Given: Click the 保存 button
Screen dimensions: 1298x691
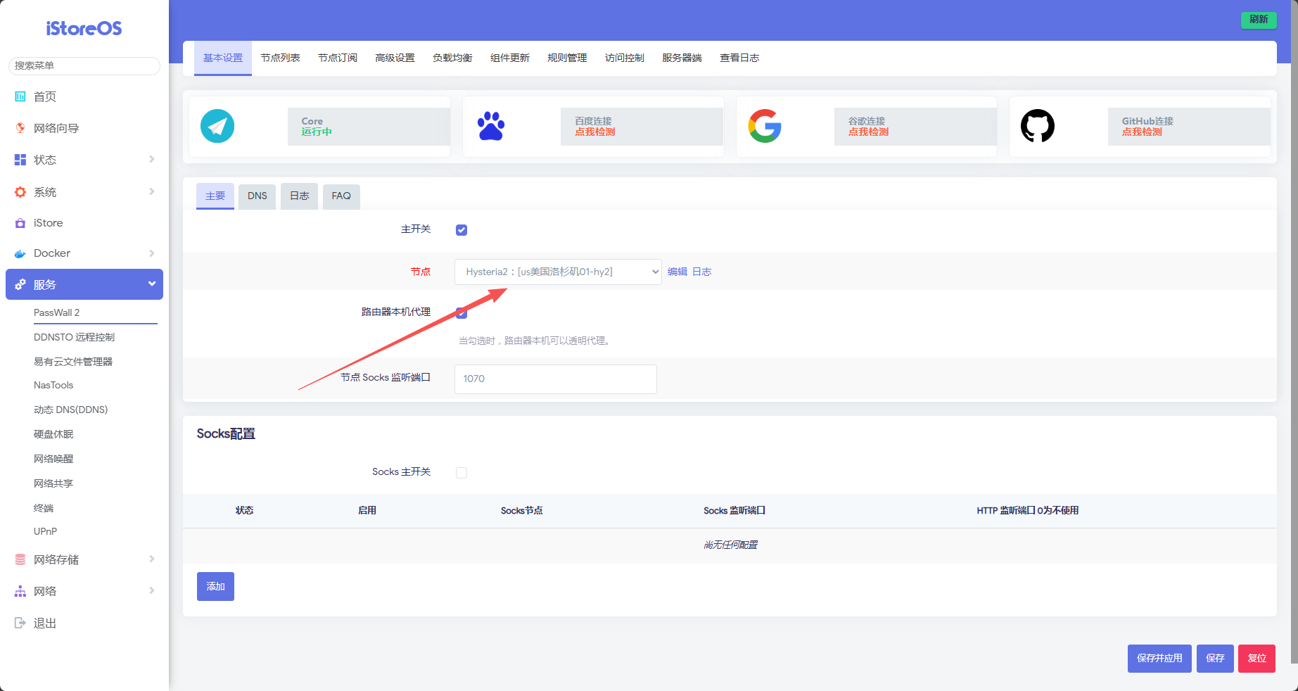Looking at the screenshot, I should point(1215,659).
